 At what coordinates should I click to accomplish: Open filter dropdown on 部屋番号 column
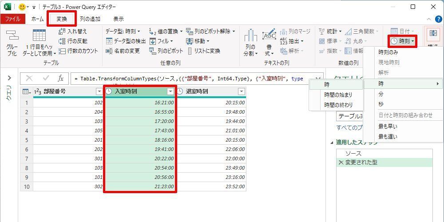click(99, 91)
